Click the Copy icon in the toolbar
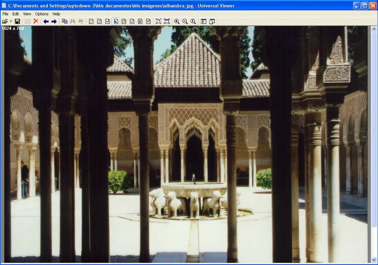Image resolution: width=378 pixels, height=265 pixels. pos(65,22)
